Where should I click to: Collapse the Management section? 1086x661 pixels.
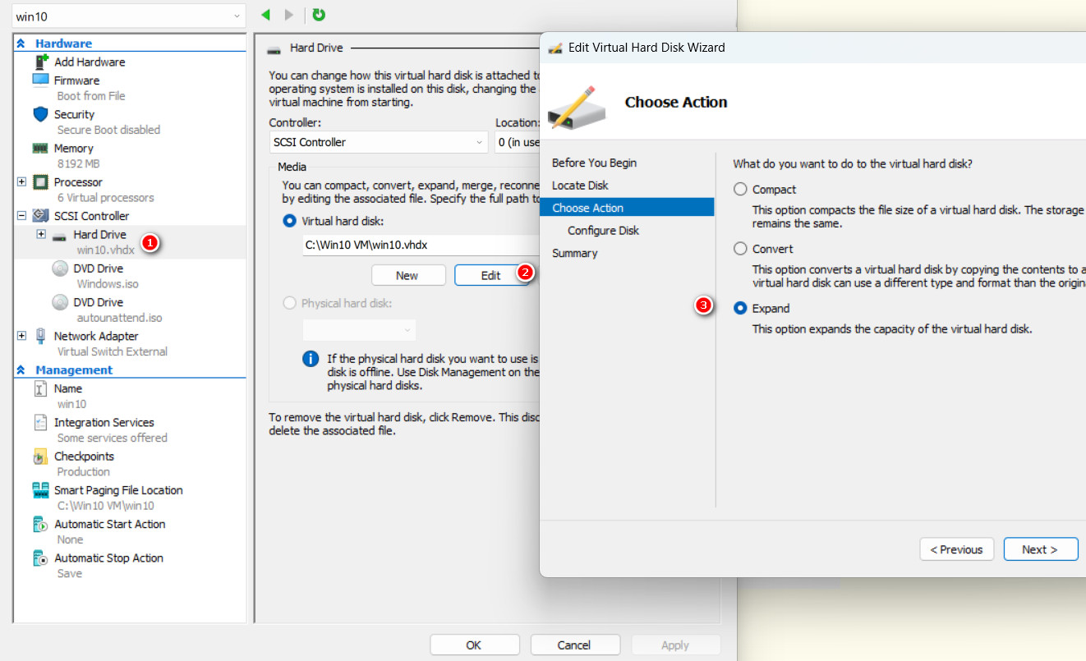[21, 370]
